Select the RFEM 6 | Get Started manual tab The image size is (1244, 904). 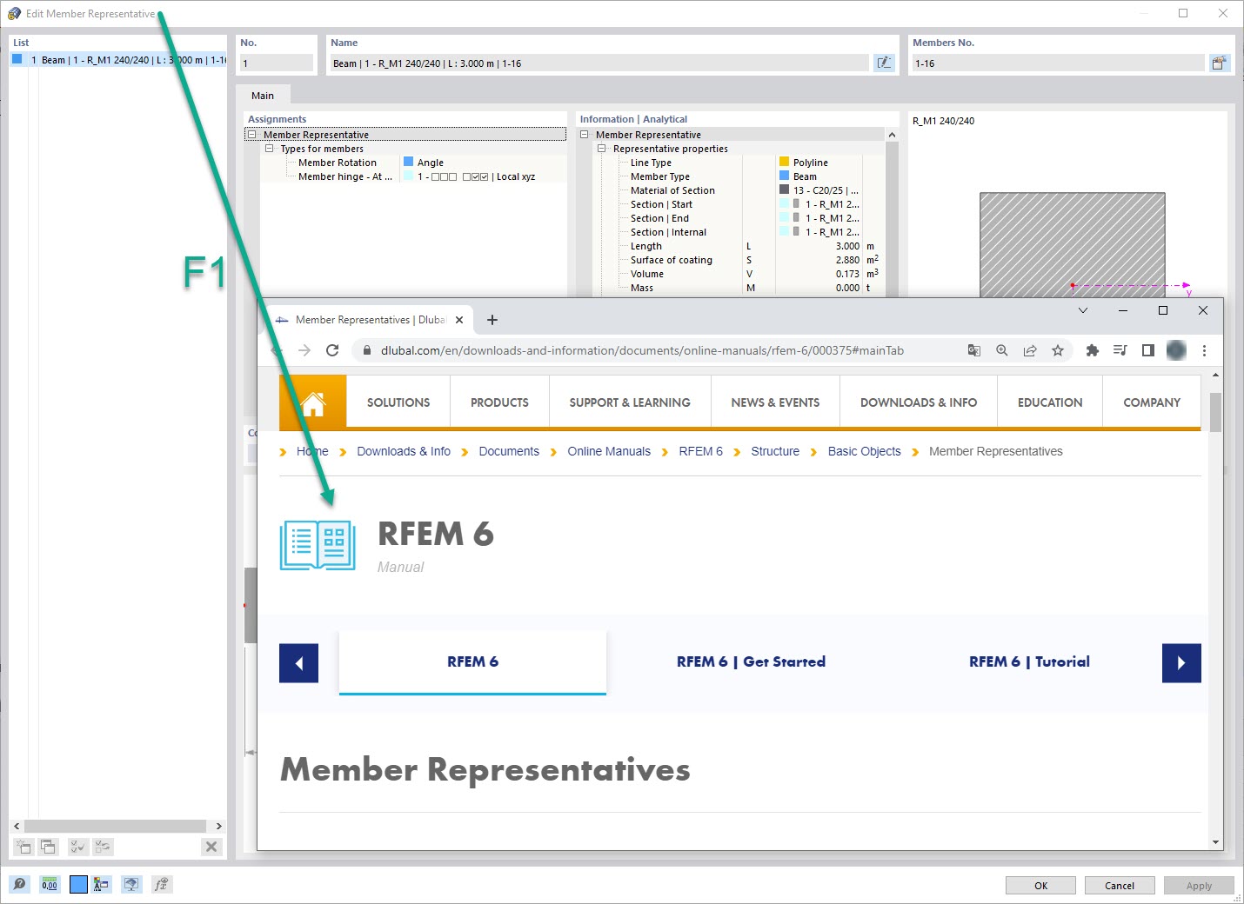[751, 661]
